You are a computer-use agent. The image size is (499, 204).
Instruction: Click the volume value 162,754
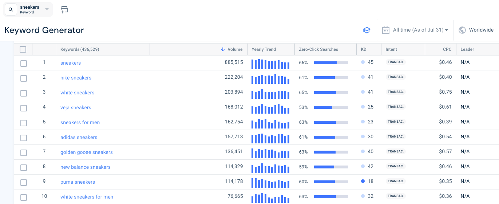(x=234, y=122)
